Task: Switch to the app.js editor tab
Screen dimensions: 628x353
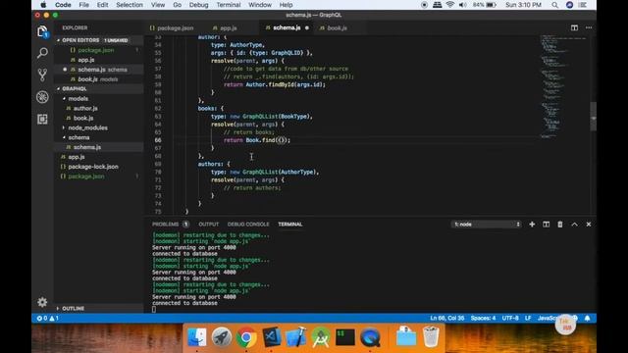Action: click(225, 28)
